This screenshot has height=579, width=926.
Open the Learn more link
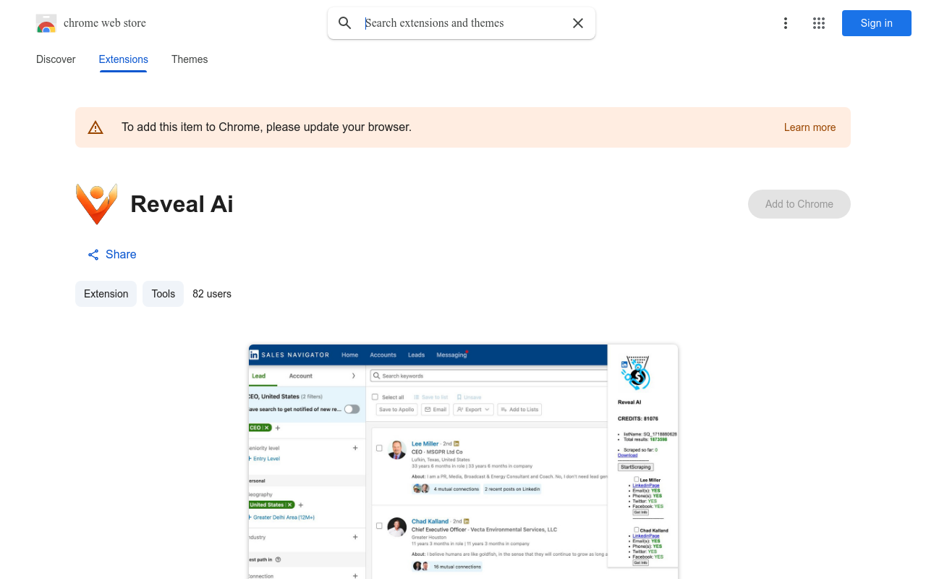tap(810, 127)
